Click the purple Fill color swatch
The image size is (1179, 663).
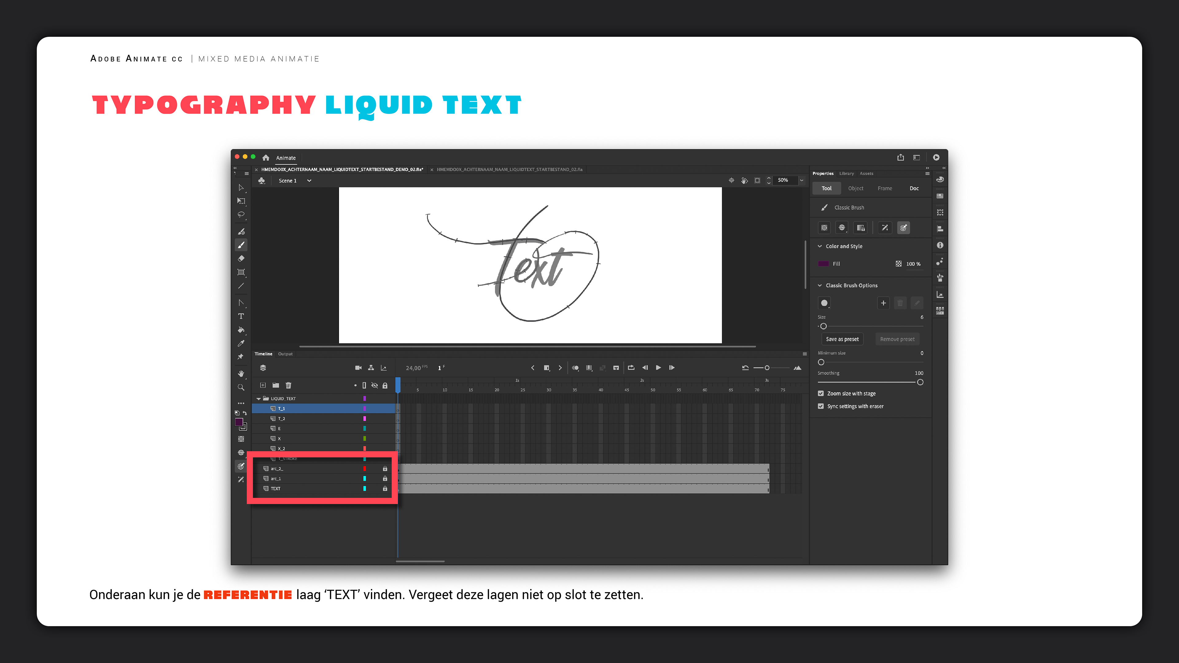tap(823, 264)
